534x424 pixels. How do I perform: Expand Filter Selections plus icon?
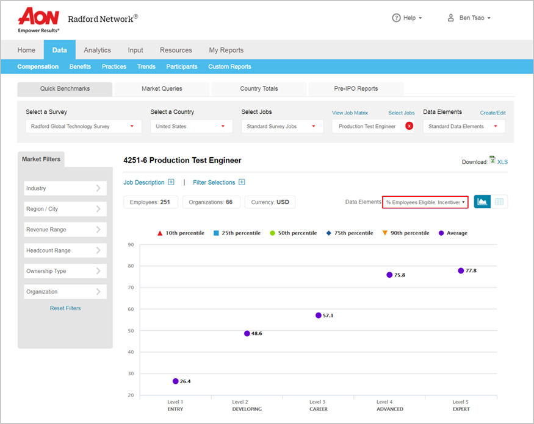242,182
